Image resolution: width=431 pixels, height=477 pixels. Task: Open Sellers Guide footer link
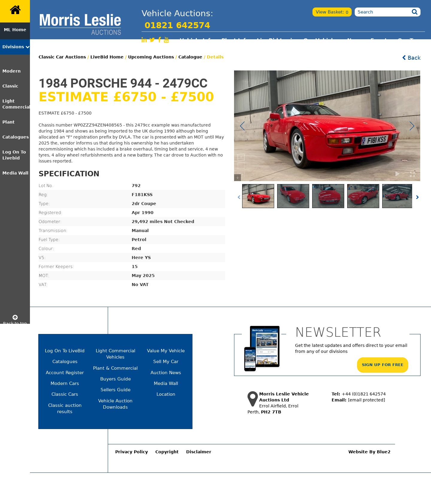pyautogui.click(x=115, y=390)
